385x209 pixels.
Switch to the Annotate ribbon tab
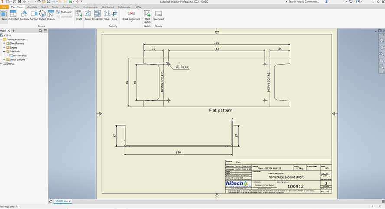click(x=32, y=7)
